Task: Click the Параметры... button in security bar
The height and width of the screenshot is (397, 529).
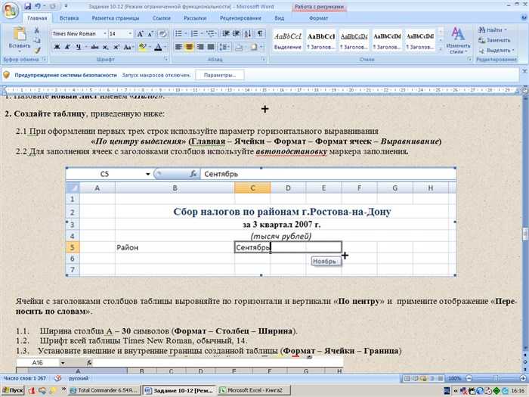Action: click(x=220, y=76)
